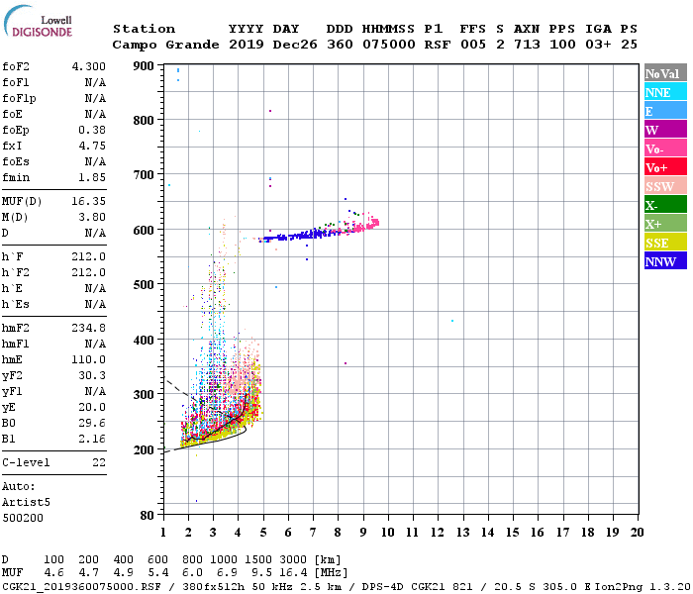Click the AXN value 713
Viewport: 693px width, 594px height.
click(x=527, y=45)
